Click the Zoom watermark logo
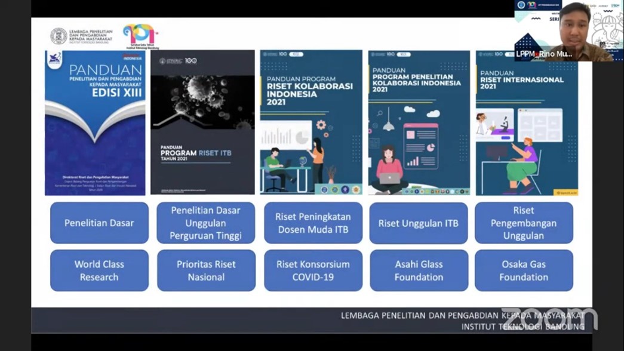 pos(548,319)
